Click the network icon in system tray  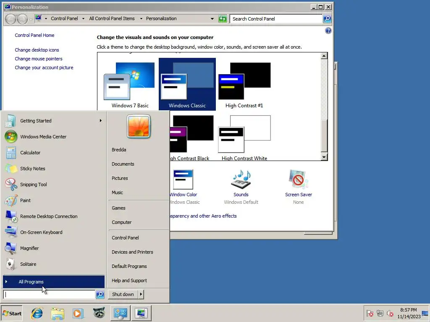[380, 313]
